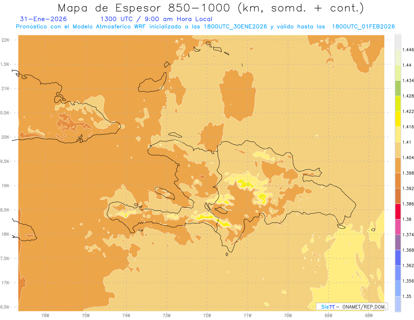The image size is (414, 320).
Task: Select the date label '31-Ene-2026'
Action: click(x=43, y=19)
